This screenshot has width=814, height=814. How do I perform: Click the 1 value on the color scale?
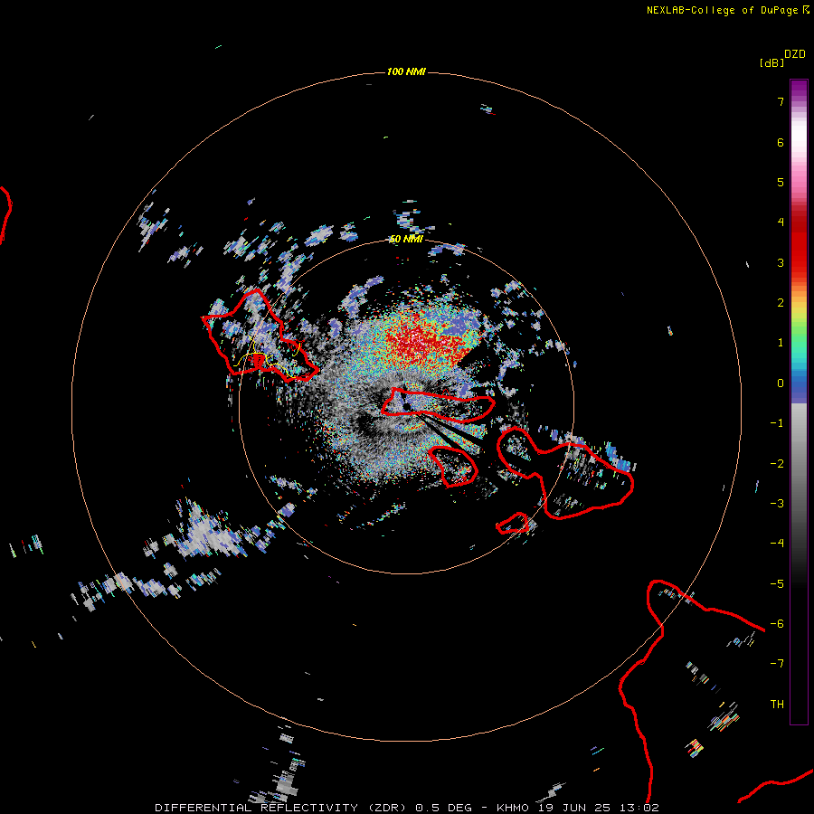coord(781,343)
